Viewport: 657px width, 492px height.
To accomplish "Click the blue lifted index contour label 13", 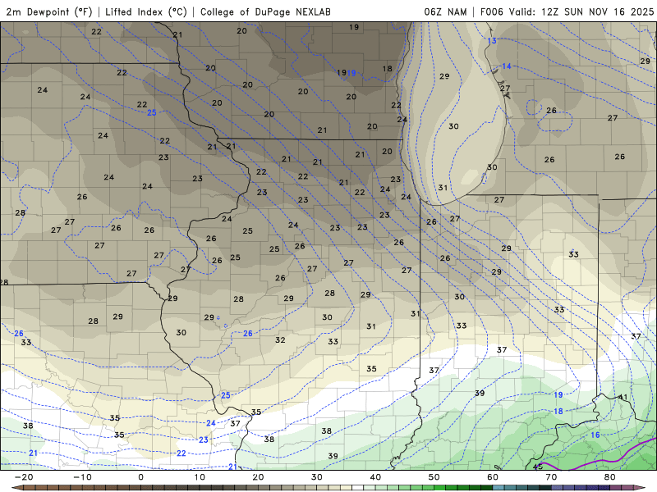I will 492,40.
